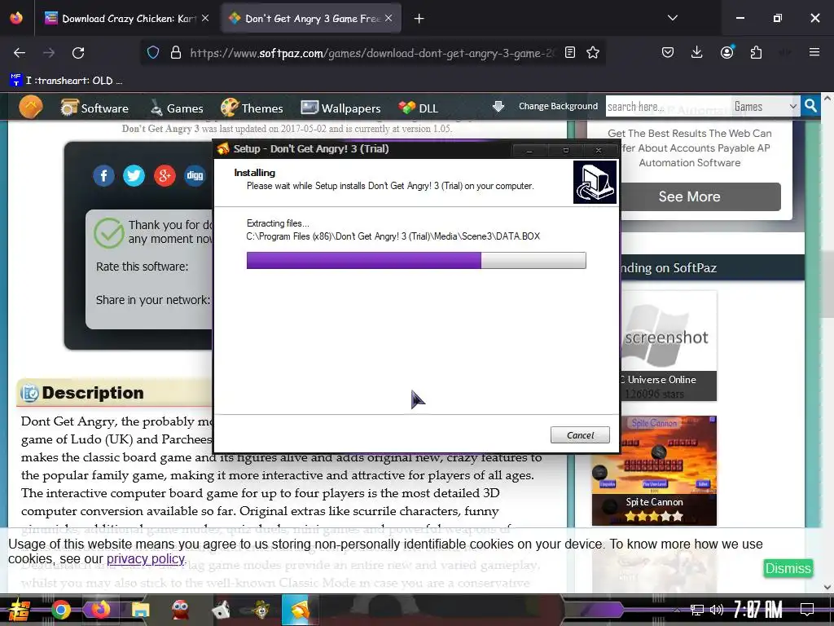Open the Themes section in the site menu
Image resolution: width=834 pixels, height=626 pixels.
(x=252, y=108)
